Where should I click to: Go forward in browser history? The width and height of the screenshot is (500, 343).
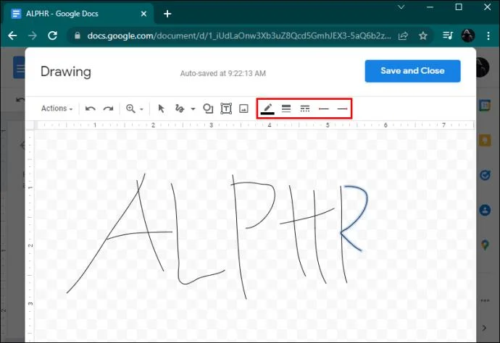point(33,35)
